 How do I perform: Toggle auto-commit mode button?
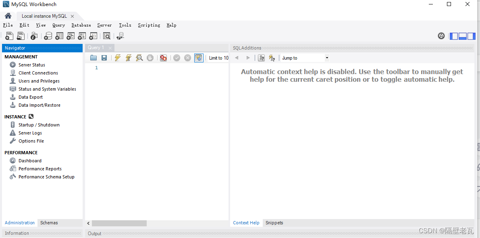pos(199,58)
